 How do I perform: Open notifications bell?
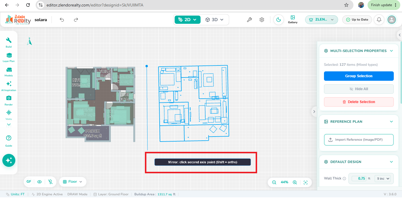pos(379,20)
